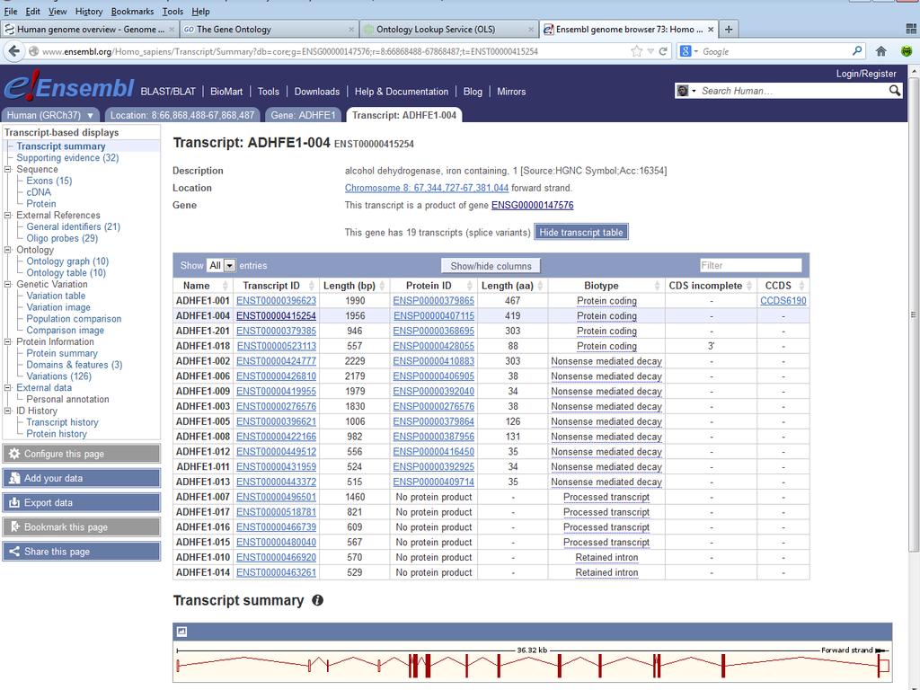Open Variation table in sidebar
Viewport: 920px width, 690px height.
click(56, 296)
